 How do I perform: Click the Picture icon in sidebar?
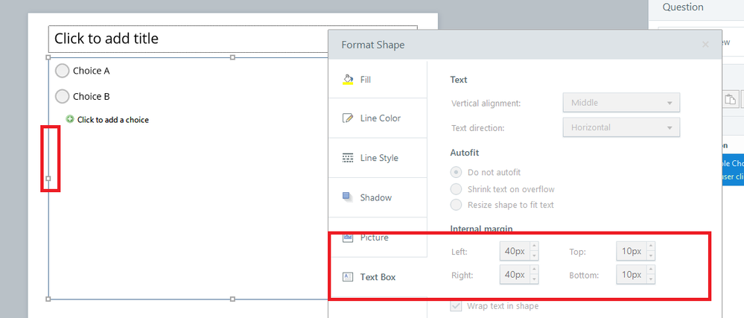(347, 238)
